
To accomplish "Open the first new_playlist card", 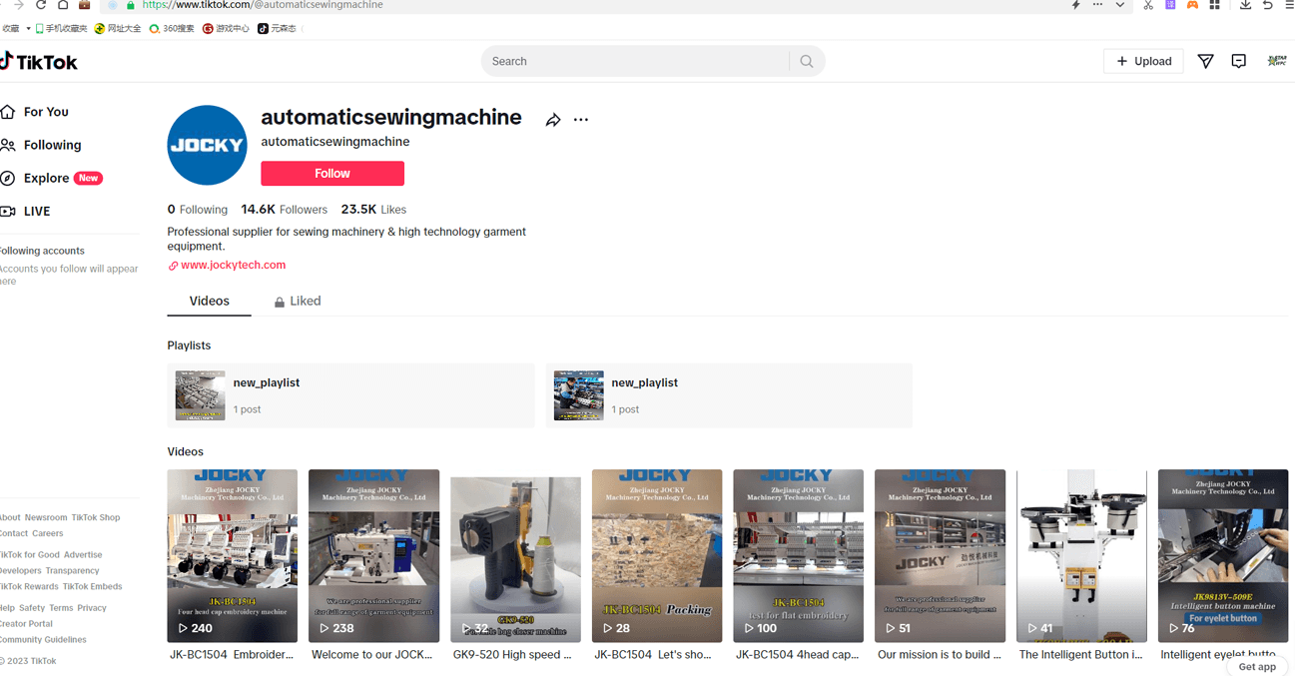I will pyautogui.click(x=350, y=395).
